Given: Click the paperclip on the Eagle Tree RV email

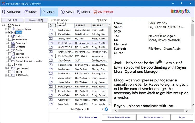Looking at the screenshot, I should pos(55,56).
